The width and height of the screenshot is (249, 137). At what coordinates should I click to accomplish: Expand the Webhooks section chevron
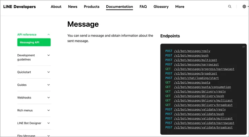(x=48, y=98)
